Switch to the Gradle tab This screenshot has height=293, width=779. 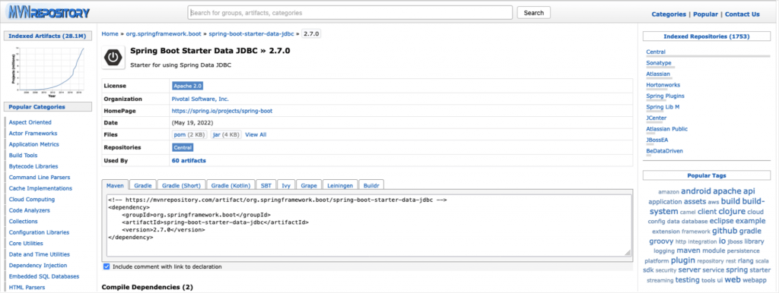[142, 185]
